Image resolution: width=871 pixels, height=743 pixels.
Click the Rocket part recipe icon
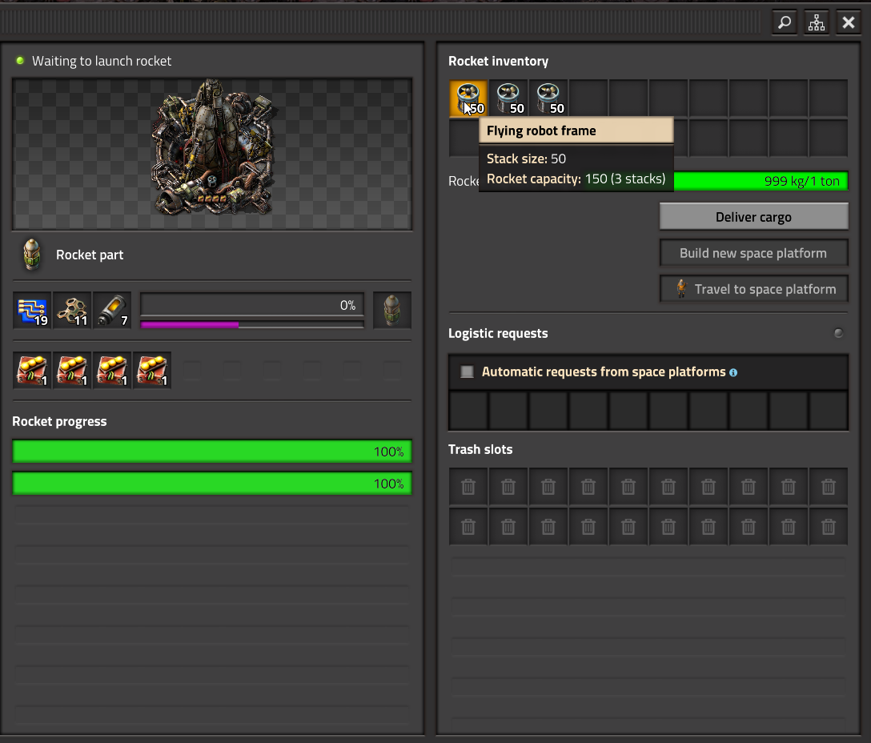click(x=32, y=255)
